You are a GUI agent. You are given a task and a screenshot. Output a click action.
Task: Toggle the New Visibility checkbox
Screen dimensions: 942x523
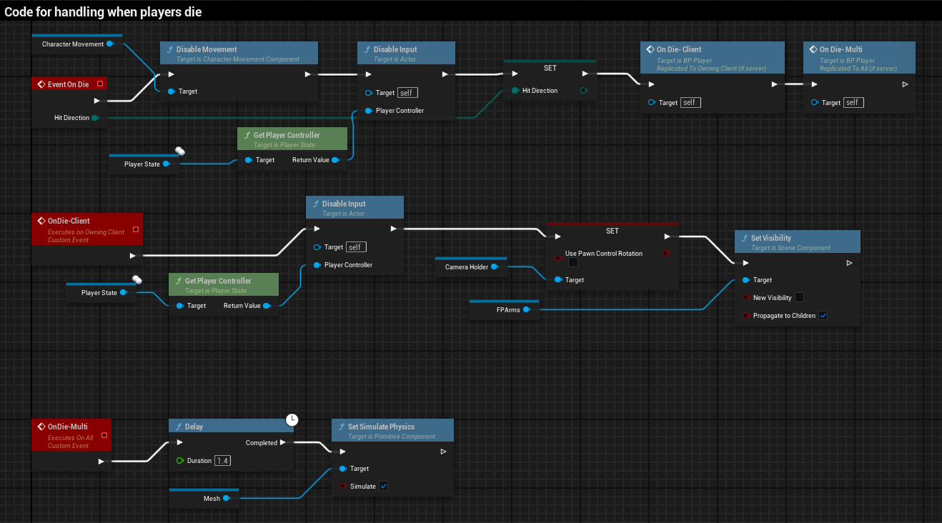800,298
